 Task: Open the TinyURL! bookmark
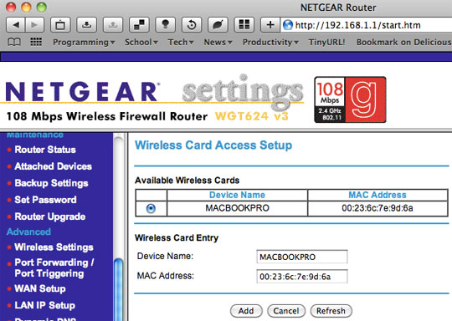click(326, 43)
